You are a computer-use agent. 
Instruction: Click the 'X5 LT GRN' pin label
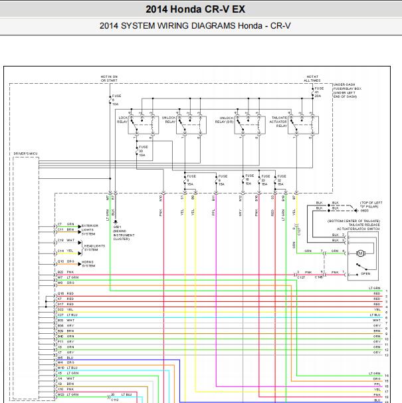click(x=68, y=373)
